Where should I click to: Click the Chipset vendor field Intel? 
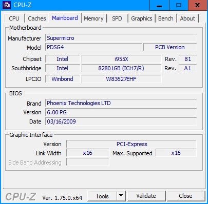pos(63,59)
